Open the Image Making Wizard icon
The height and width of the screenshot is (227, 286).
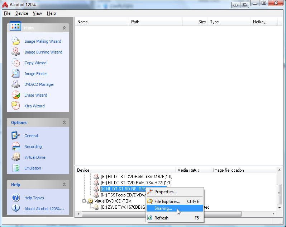coord(16,41)
